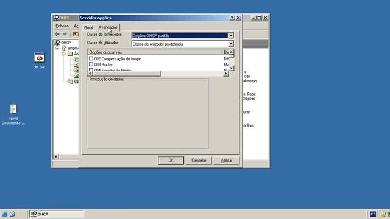The width and height of the screenshot is (390, 219).
Task: Select the scope folder icon under server
Action: pyautogui.click(x=70, y=54)
